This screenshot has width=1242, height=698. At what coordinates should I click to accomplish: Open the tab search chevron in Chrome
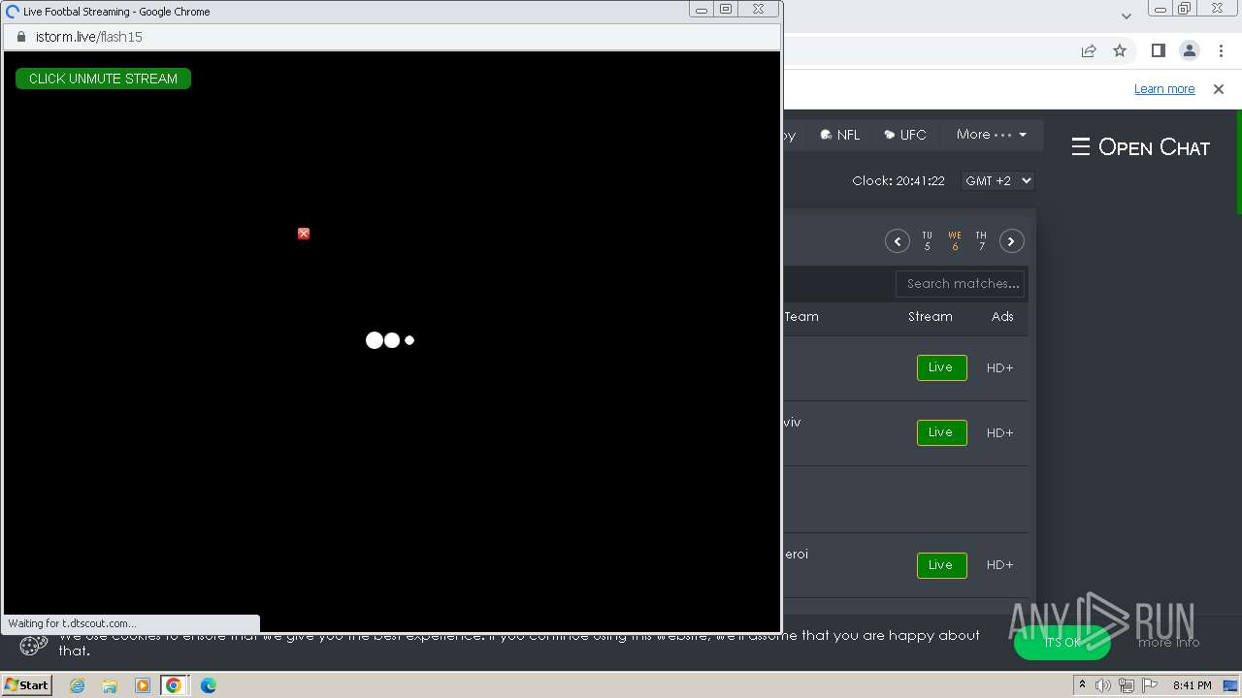point(1126,16)
